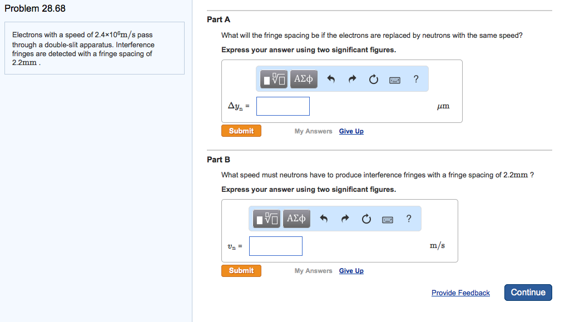Click the neutron speed input box
565x322 pixels.
click(276, 246)
